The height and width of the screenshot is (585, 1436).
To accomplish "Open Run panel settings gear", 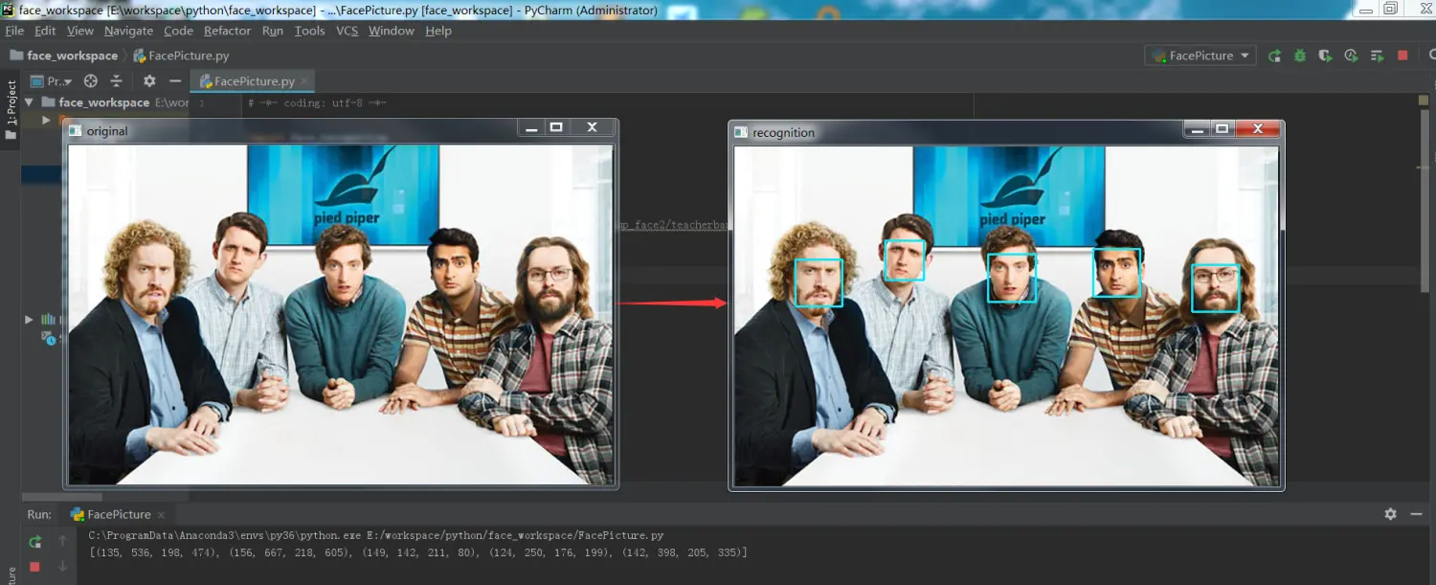I will click(1390, 514).
